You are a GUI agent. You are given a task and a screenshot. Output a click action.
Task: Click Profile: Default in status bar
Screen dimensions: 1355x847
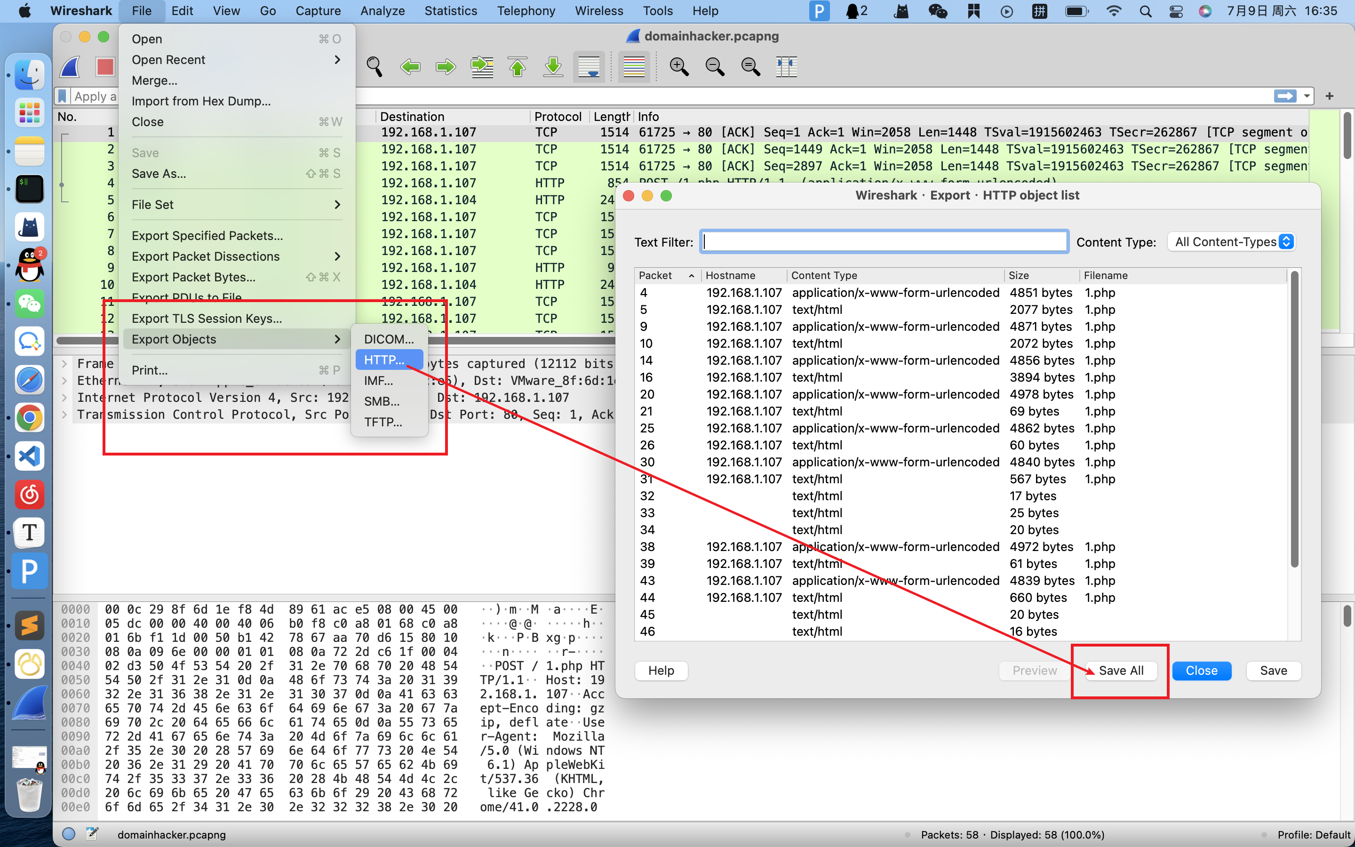[1314, 834]
